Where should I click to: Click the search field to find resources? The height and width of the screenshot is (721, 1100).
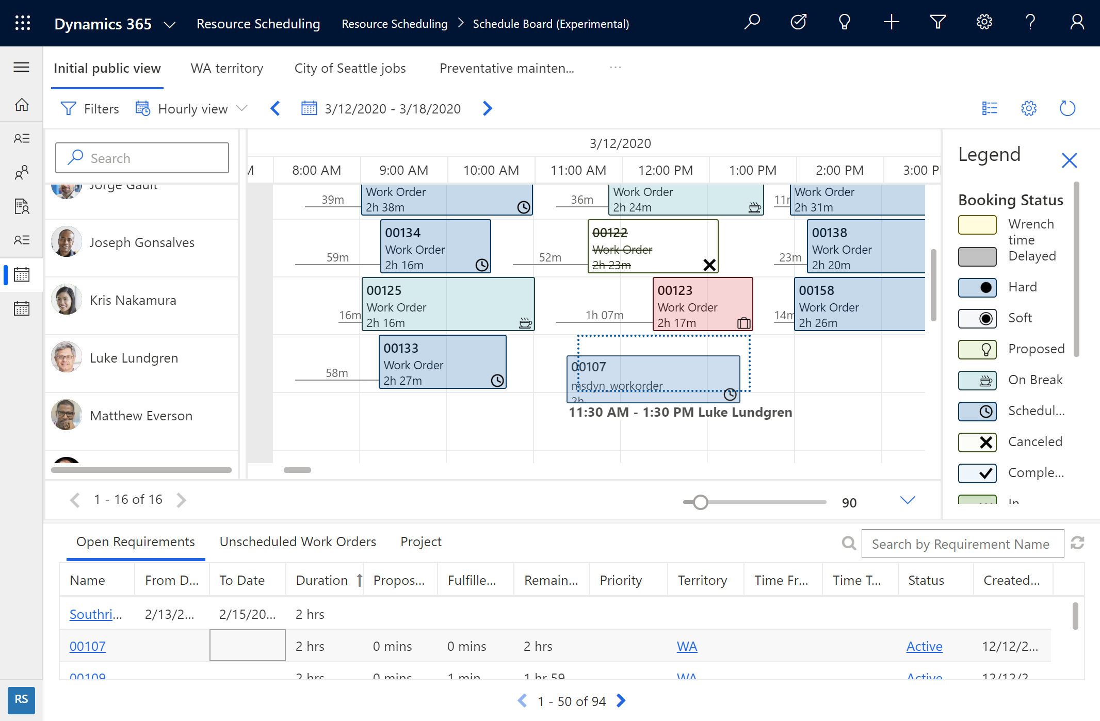tap(141, 158)
